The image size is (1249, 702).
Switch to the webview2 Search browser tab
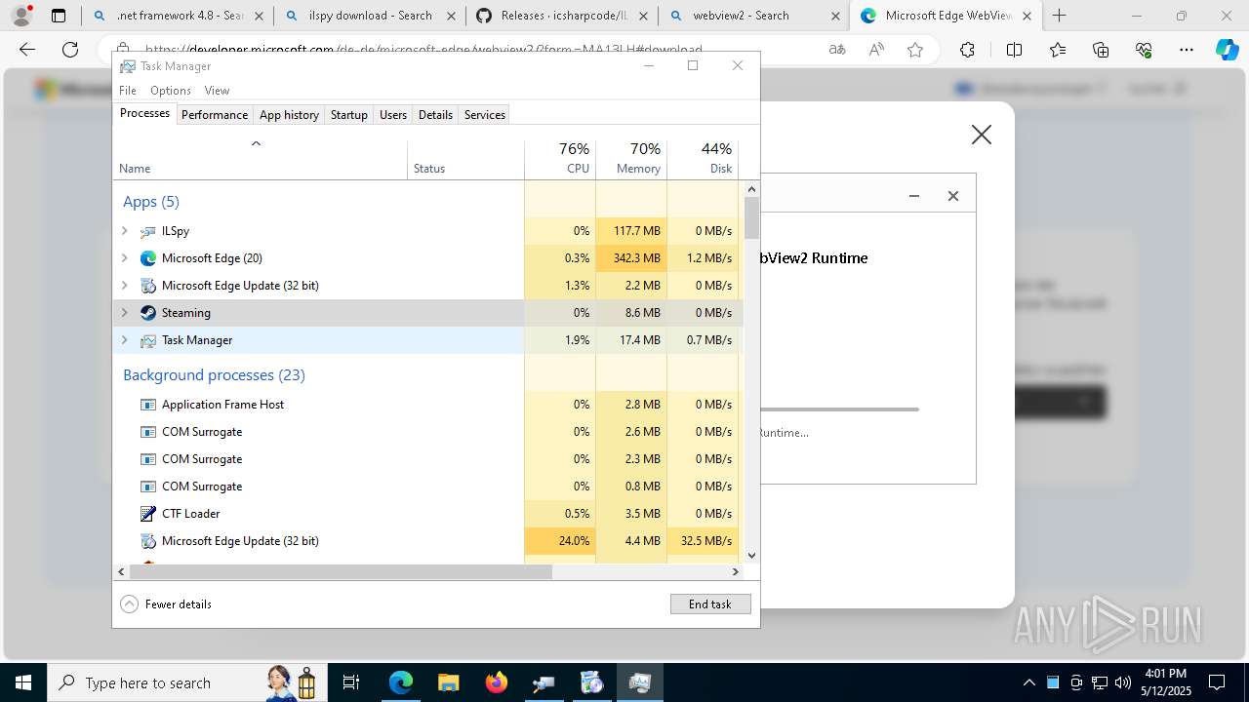753,16
